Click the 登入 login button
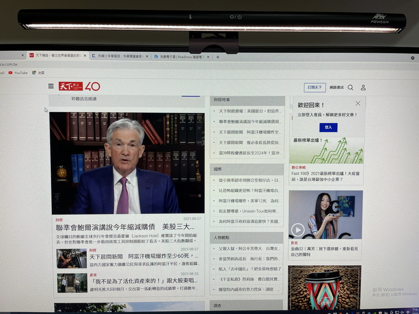Screen dimensions: 419x314 (x=328, y=127)
